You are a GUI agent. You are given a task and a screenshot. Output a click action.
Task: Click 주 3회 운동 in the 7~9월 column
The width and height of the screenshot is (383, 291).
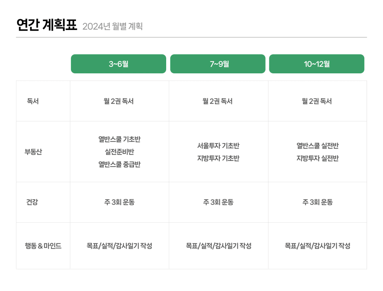point(218,202)
